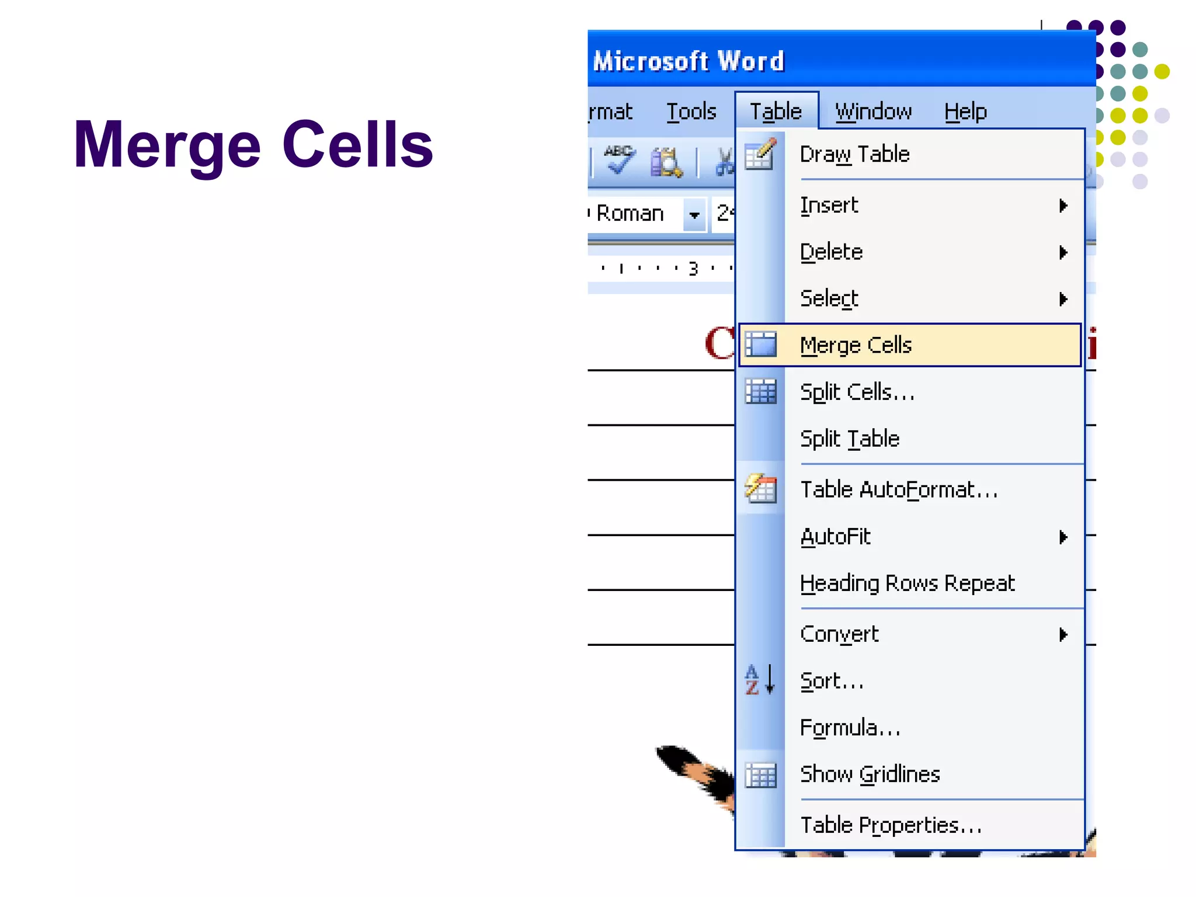Open the font name dropdown arrow
The image size is (1196, 897).
coord(694,214)
